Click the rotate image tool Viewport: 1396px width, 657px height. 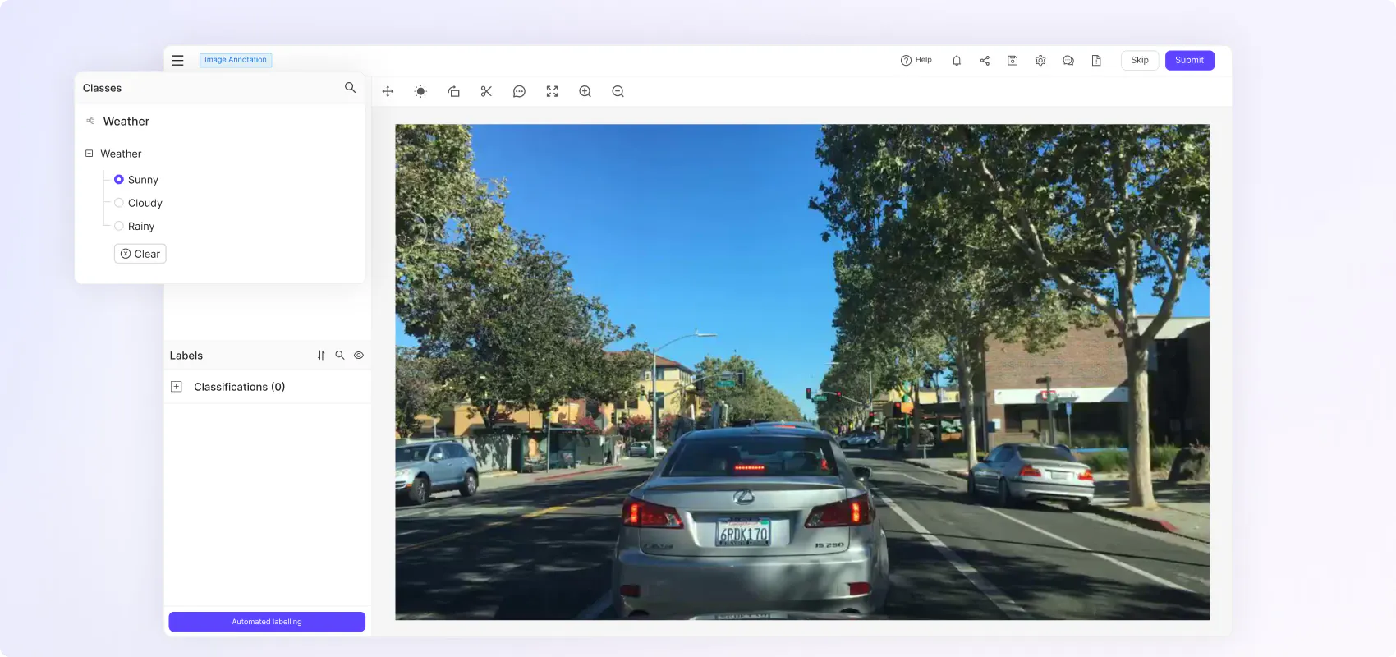point(453,91)
